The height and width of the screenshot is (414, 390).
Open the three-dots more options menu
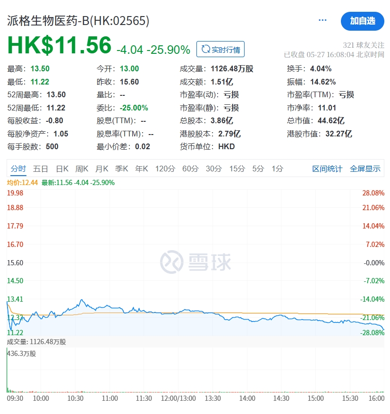coord(322,20)
